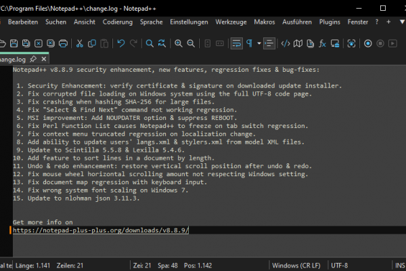Minimize the Notepad++ window
The width and height of the screenshot is (406, 271).
click(359, 8)
